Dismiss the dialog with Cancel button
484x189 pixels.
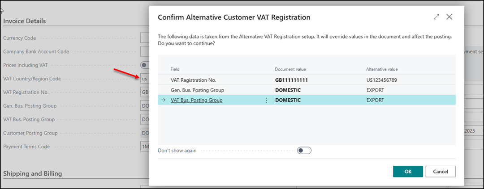441,172
